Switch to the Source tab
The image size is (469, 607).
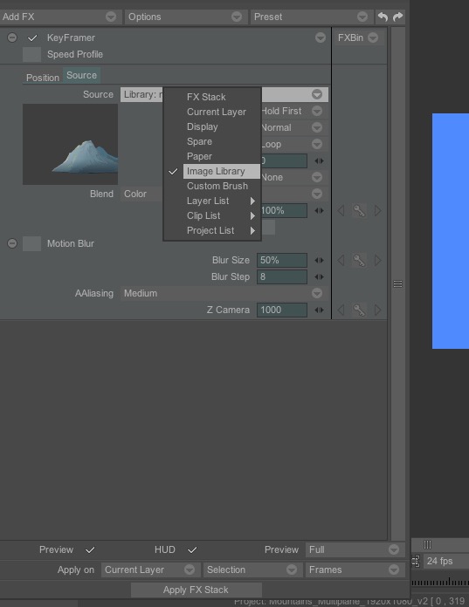point(81,75)
